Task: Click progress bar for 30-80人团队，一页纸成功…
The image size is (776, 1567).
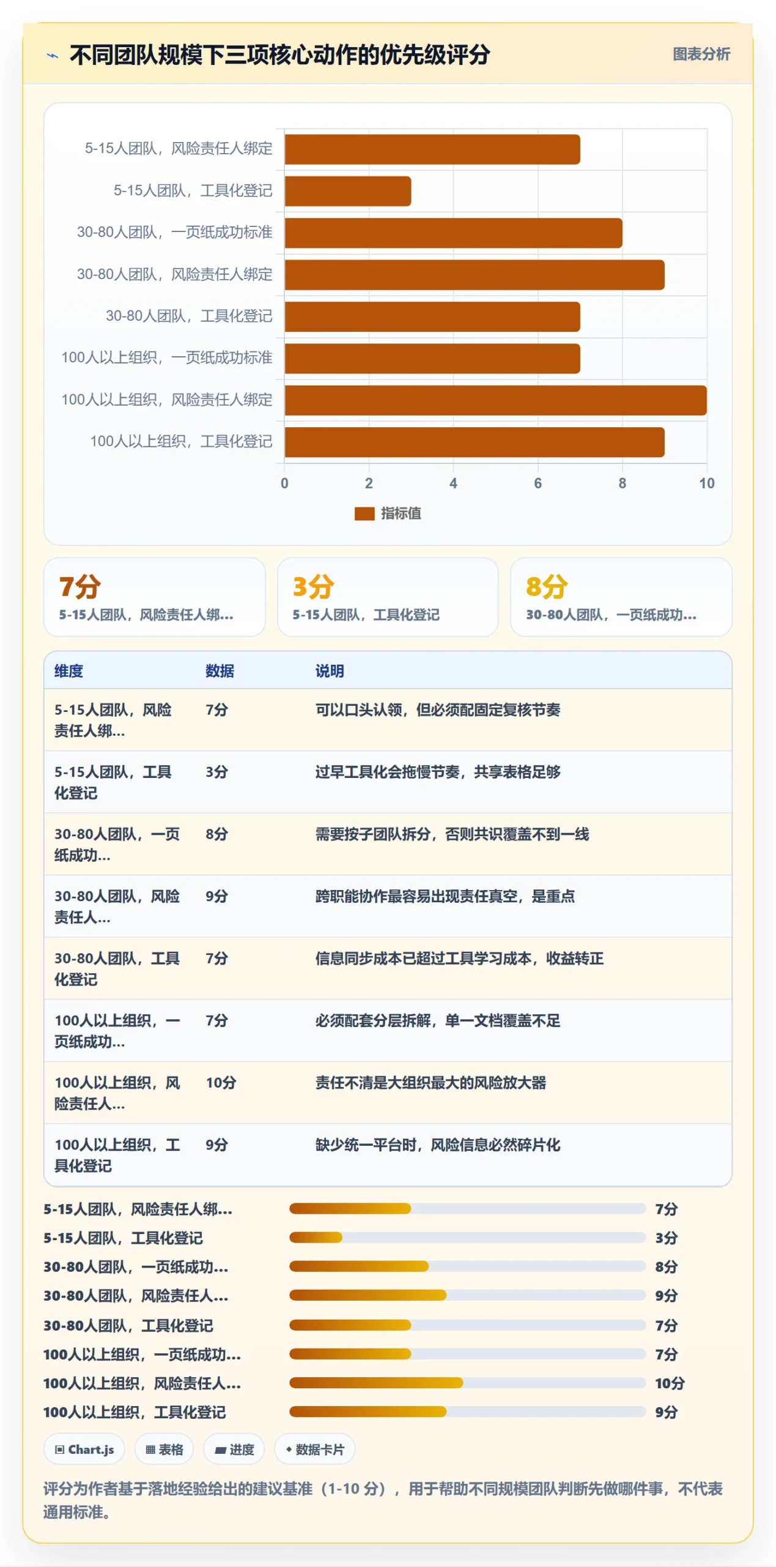Action: [x=467, y=1266]
